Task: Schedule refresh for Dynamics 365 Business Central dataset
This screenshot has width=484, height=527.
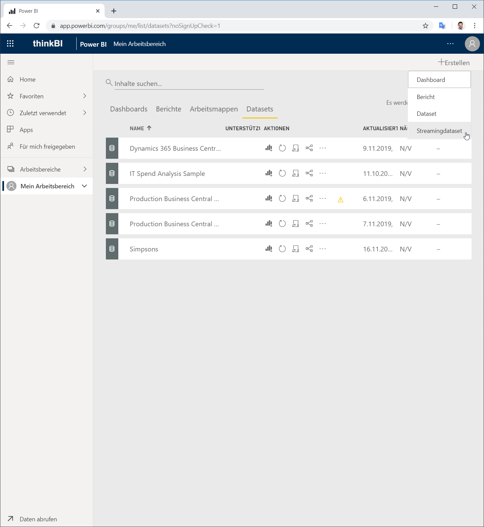Action: tap(296, 148)
